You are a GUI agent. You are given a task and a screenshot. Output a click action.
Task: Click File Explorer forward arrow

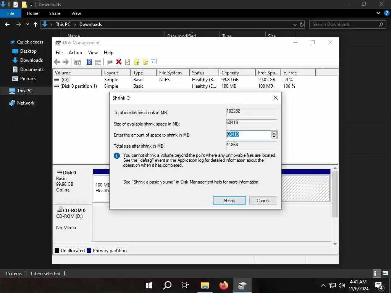(18, 24)
